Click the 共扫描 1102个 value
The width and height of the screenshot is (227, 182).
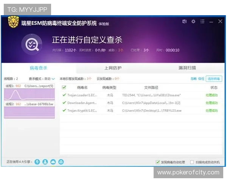tap(64, 50)
